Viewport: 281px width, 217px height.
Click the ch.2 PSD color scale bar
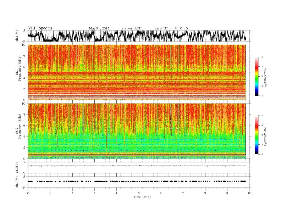click(x=257, y=135)
